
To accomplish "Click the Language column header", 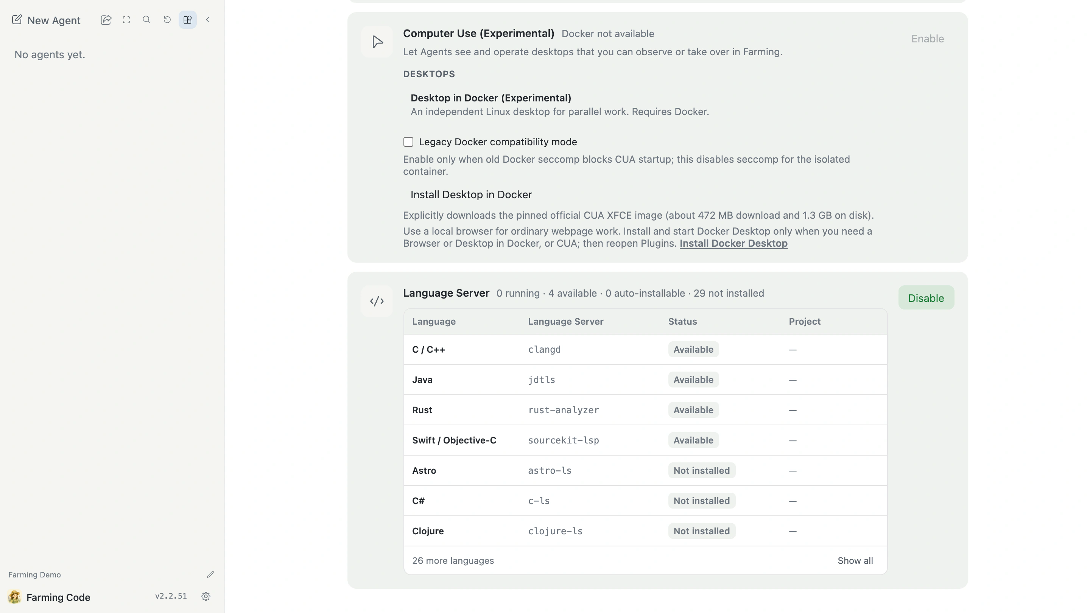I will pos(434,322).
